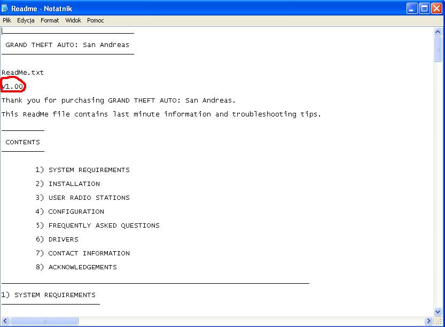The image size is (445, 327).
Task: Click the underlined section header '1) SYSTEM REQUIREMENTS'
Action: [48, 295]
